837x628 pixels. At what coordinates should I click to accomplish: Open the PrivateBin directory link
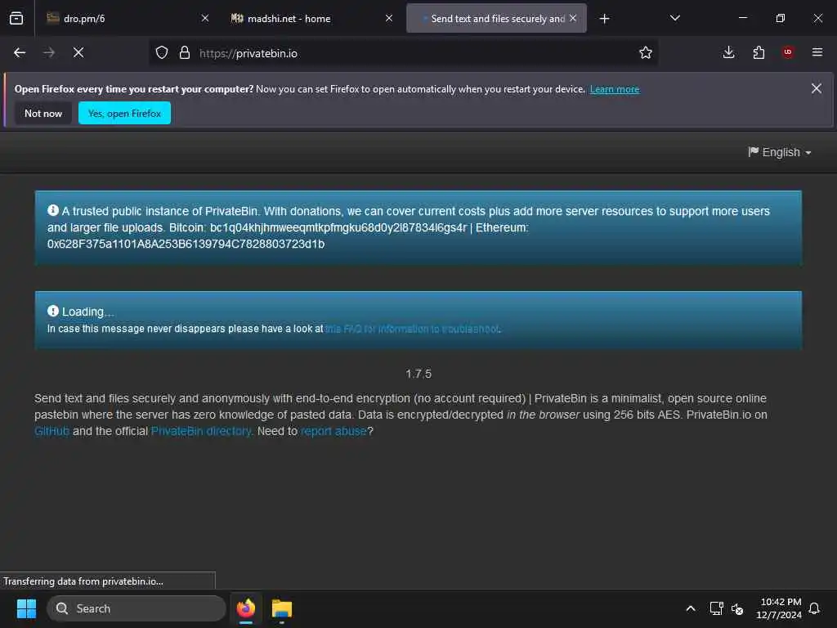click(201, 431)
